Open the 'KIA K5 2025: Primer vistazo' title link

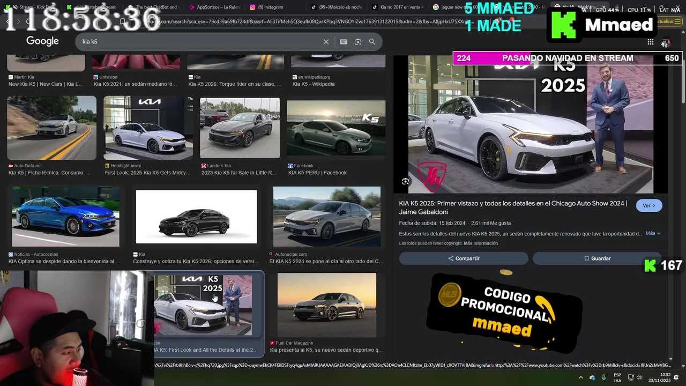[x=513, y=207]
